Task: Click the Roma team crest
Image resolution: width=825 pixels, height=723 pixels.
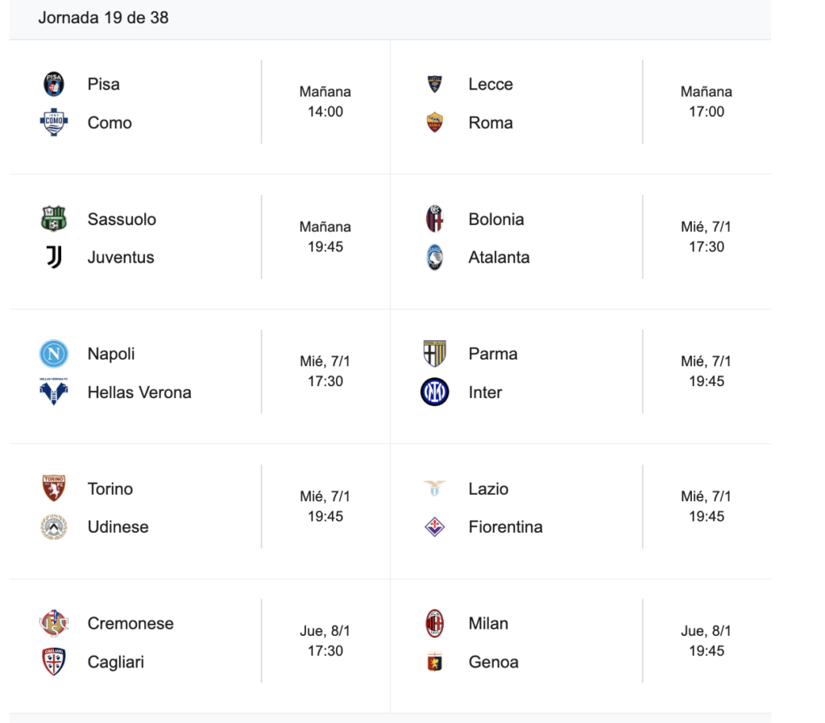Action: coord(435,123)
